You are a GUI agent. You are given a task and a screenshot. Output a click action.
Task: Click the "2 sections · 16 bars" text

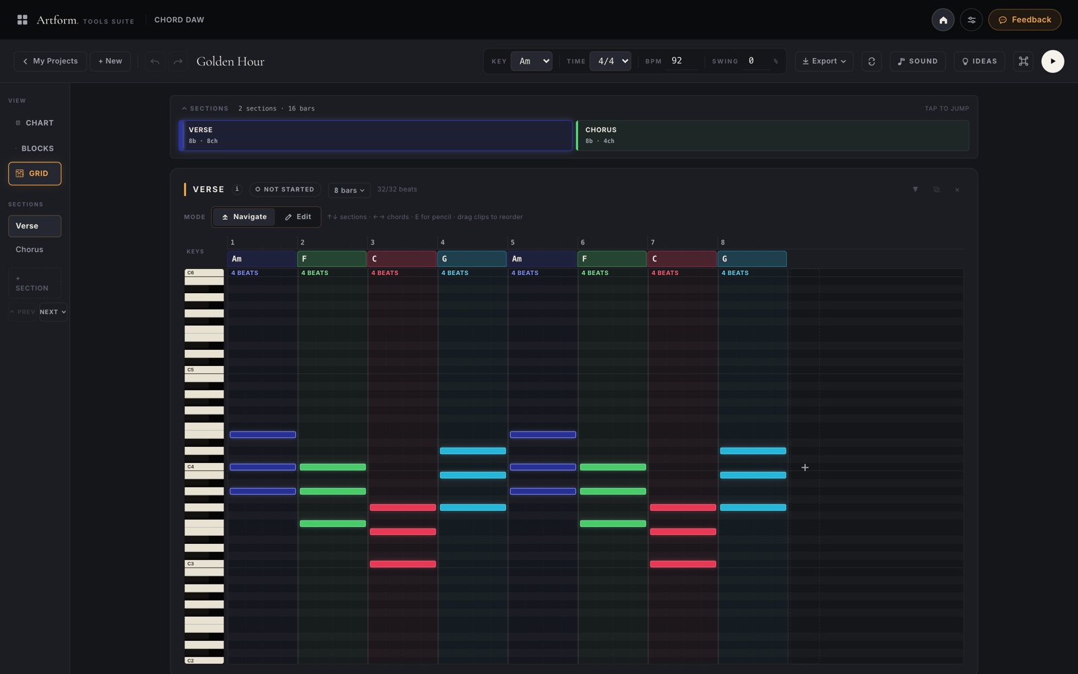coord(276,109)
